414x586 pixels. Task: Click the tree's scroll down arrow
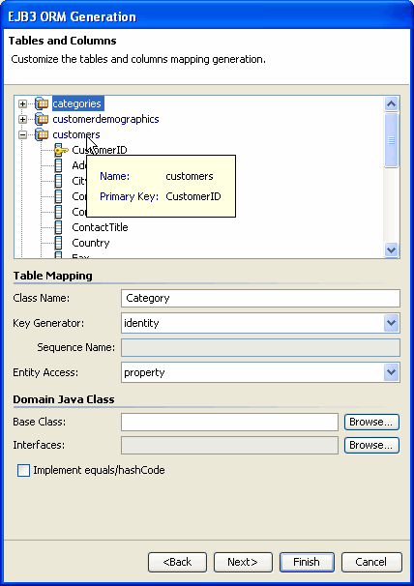click(391, 249)
